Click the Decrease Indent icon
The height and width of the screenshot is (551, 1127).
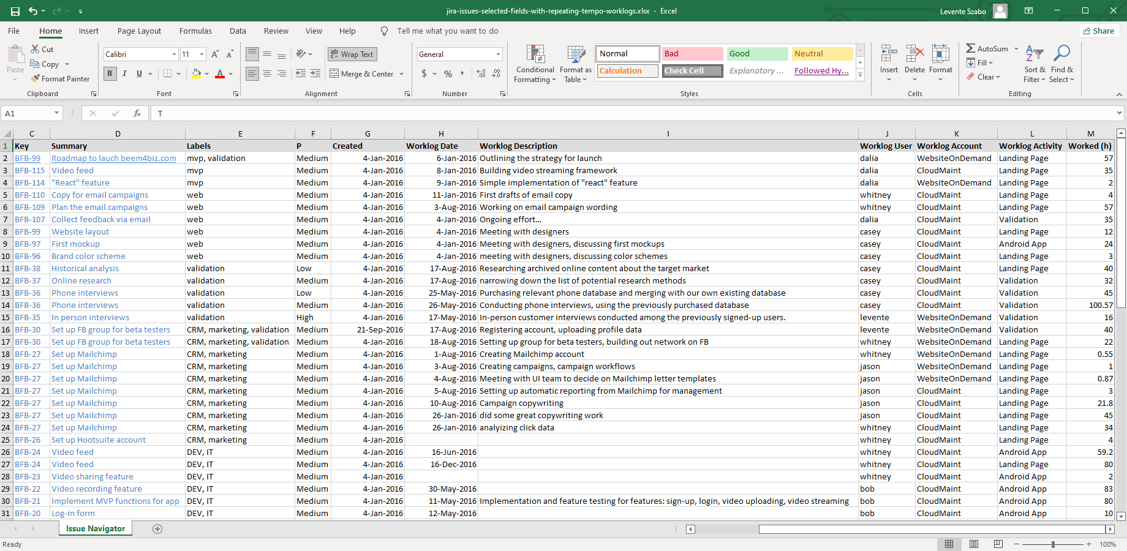tap(301, 73)
